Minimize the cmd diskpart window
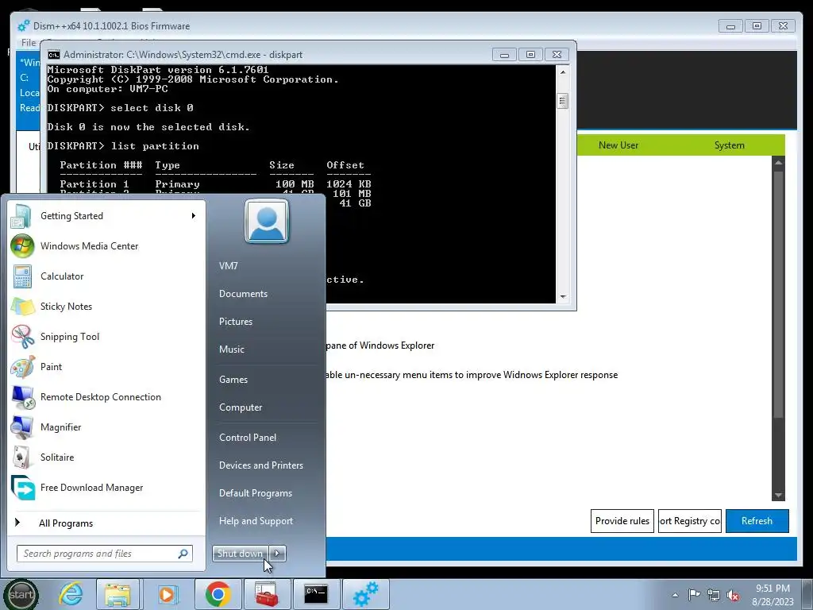The width and height of the screenshot is (813, 610). (x=504, y=55)
